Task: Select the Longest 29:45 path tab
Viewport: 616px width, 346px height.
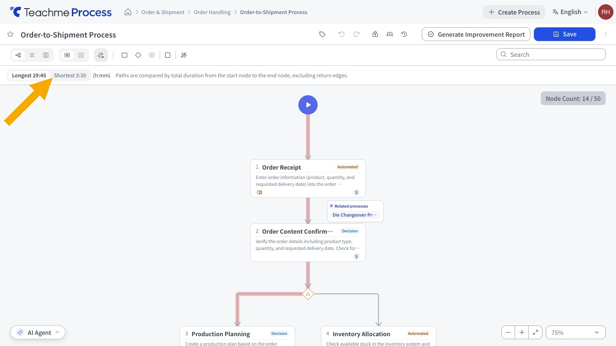Action: coord(29,76)
